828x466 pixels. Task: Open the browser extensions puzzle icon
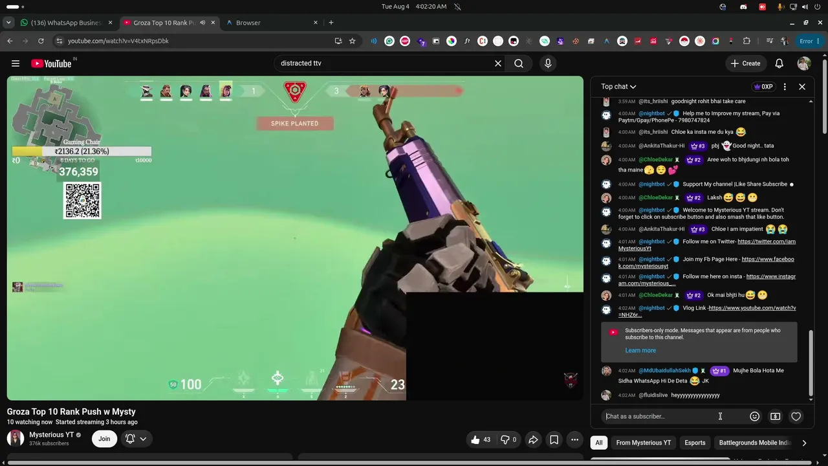[746, 41]
